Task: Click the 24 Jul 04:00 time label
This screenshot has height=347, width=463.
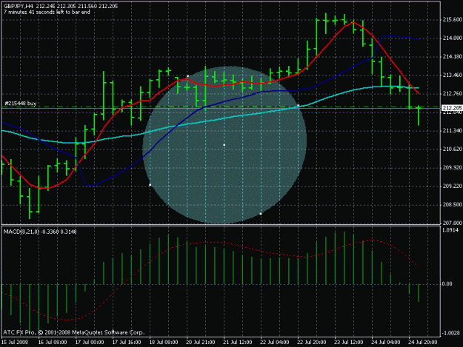Action: [x=386, y=343]
